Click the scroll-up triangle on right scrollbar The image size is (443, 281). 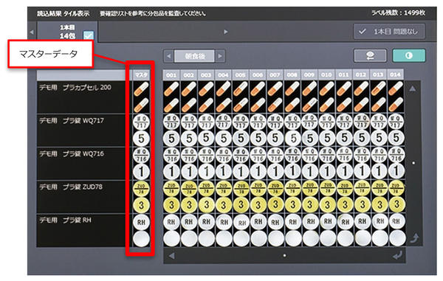tap(413, 89)
